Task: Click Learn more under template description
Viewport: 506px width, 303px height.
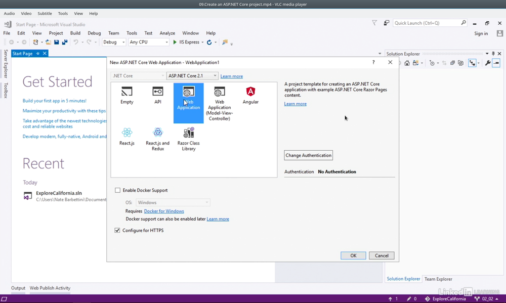Action: (x=296, y=104)
